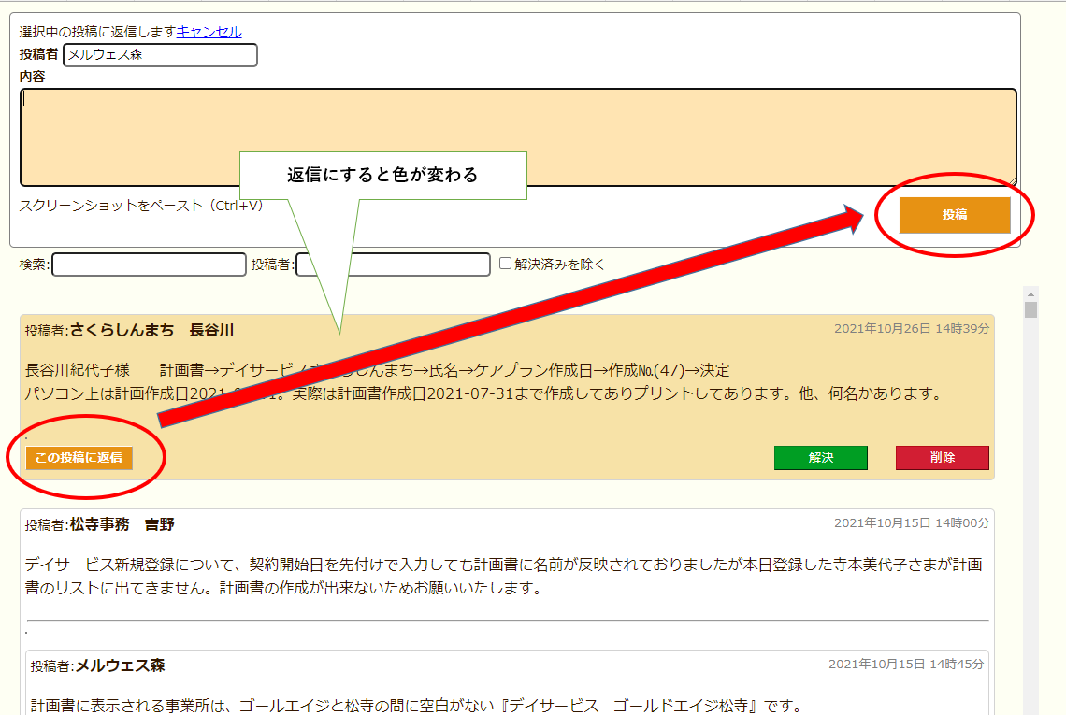This screenshot has height=715, width=1066.
Task: Click the scrollbar up arrow of post list
Action: [1030, 293]
